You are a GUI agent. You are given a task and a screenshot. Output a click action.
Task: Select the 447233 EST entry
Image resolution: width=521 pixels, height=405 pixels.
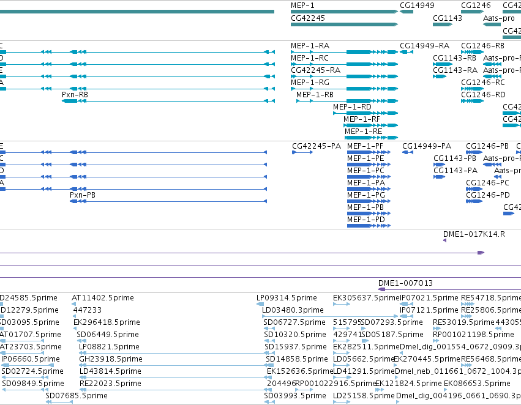pos(75,316)
